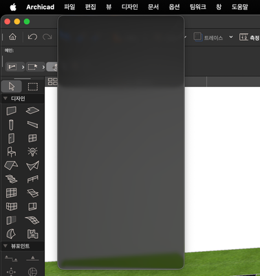Toggle the quick selection magnet button
260x276 pixels.
point(52,67)
